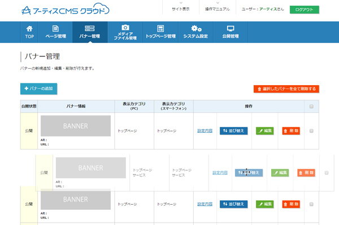This screenshot has width=339, height=225.
Task: Click the 公開状態 column header
Action: pos(29,106)
